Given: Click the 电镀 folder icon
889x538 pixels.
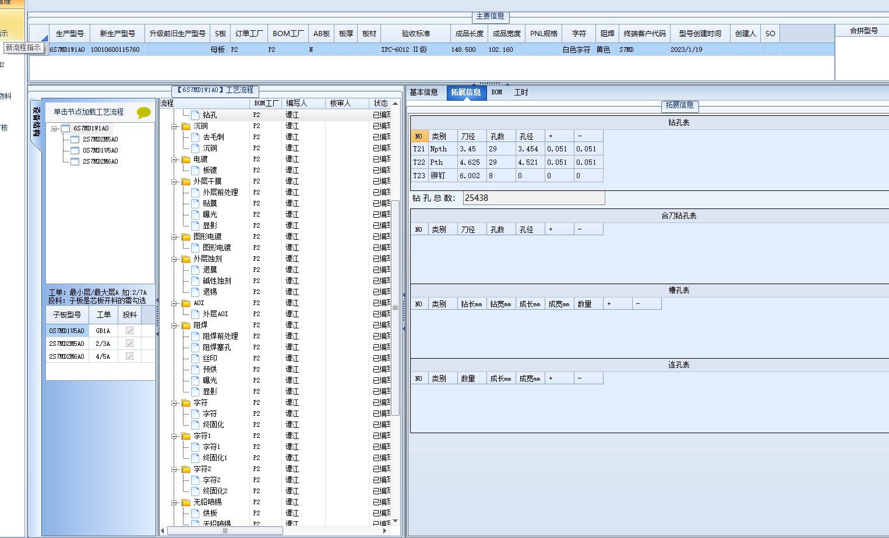Looking at the screenshot, I should pyautogui.click(x=186, y=160).
